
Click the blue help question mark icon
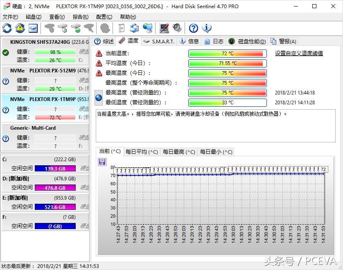[194, 28]
